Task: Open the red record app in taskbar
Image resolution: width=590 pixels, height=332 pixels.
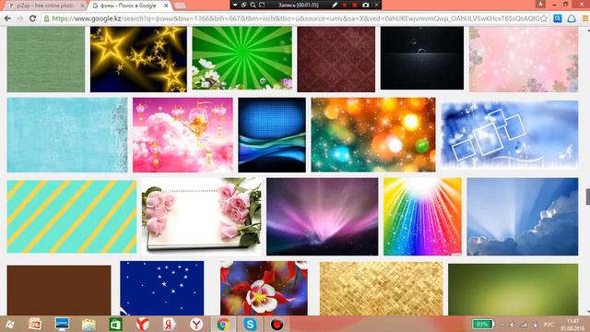Action: [x=277, y=324]
